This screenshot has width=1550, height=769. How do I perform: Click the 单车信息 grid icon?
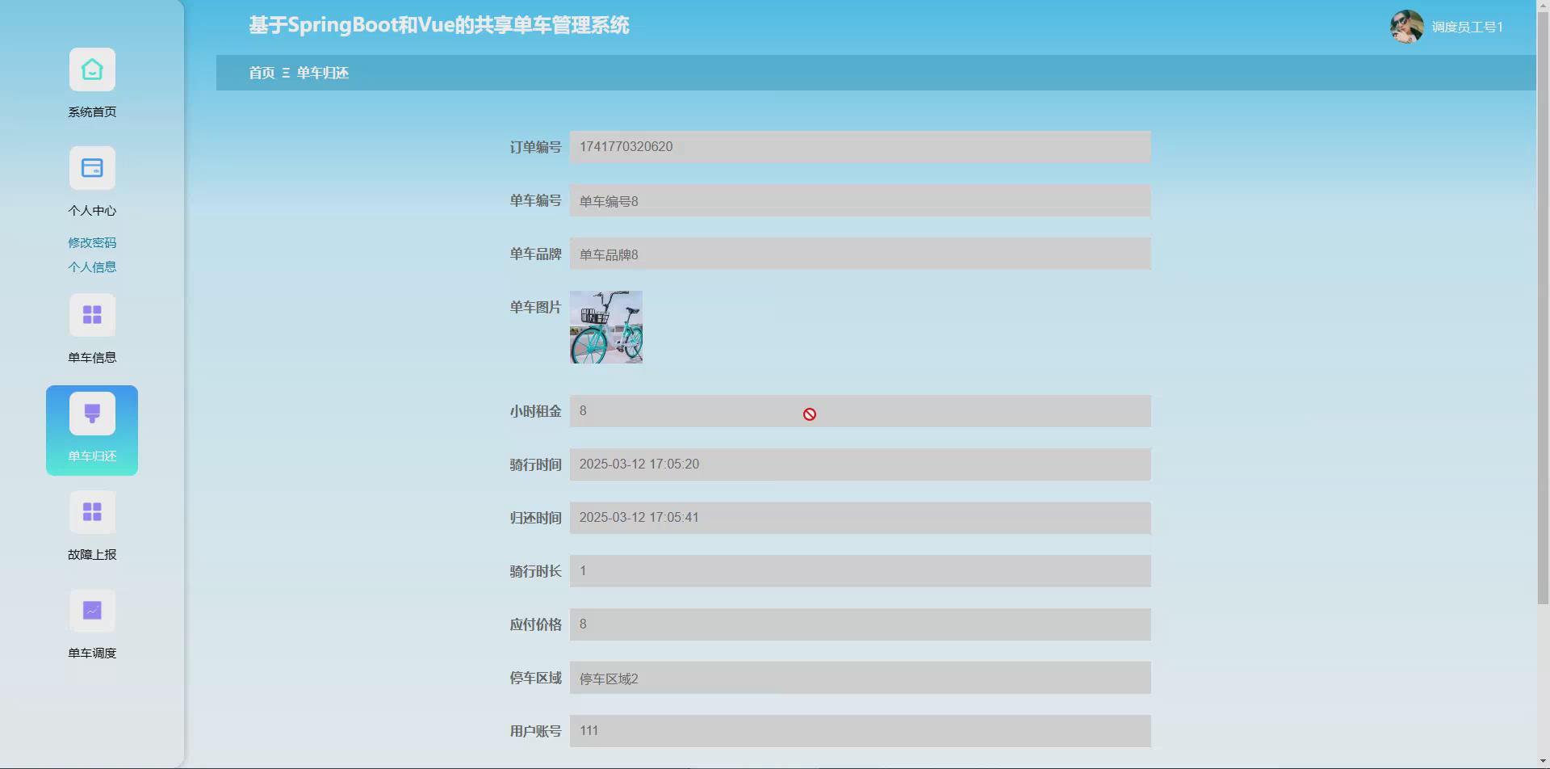[91, 314]
